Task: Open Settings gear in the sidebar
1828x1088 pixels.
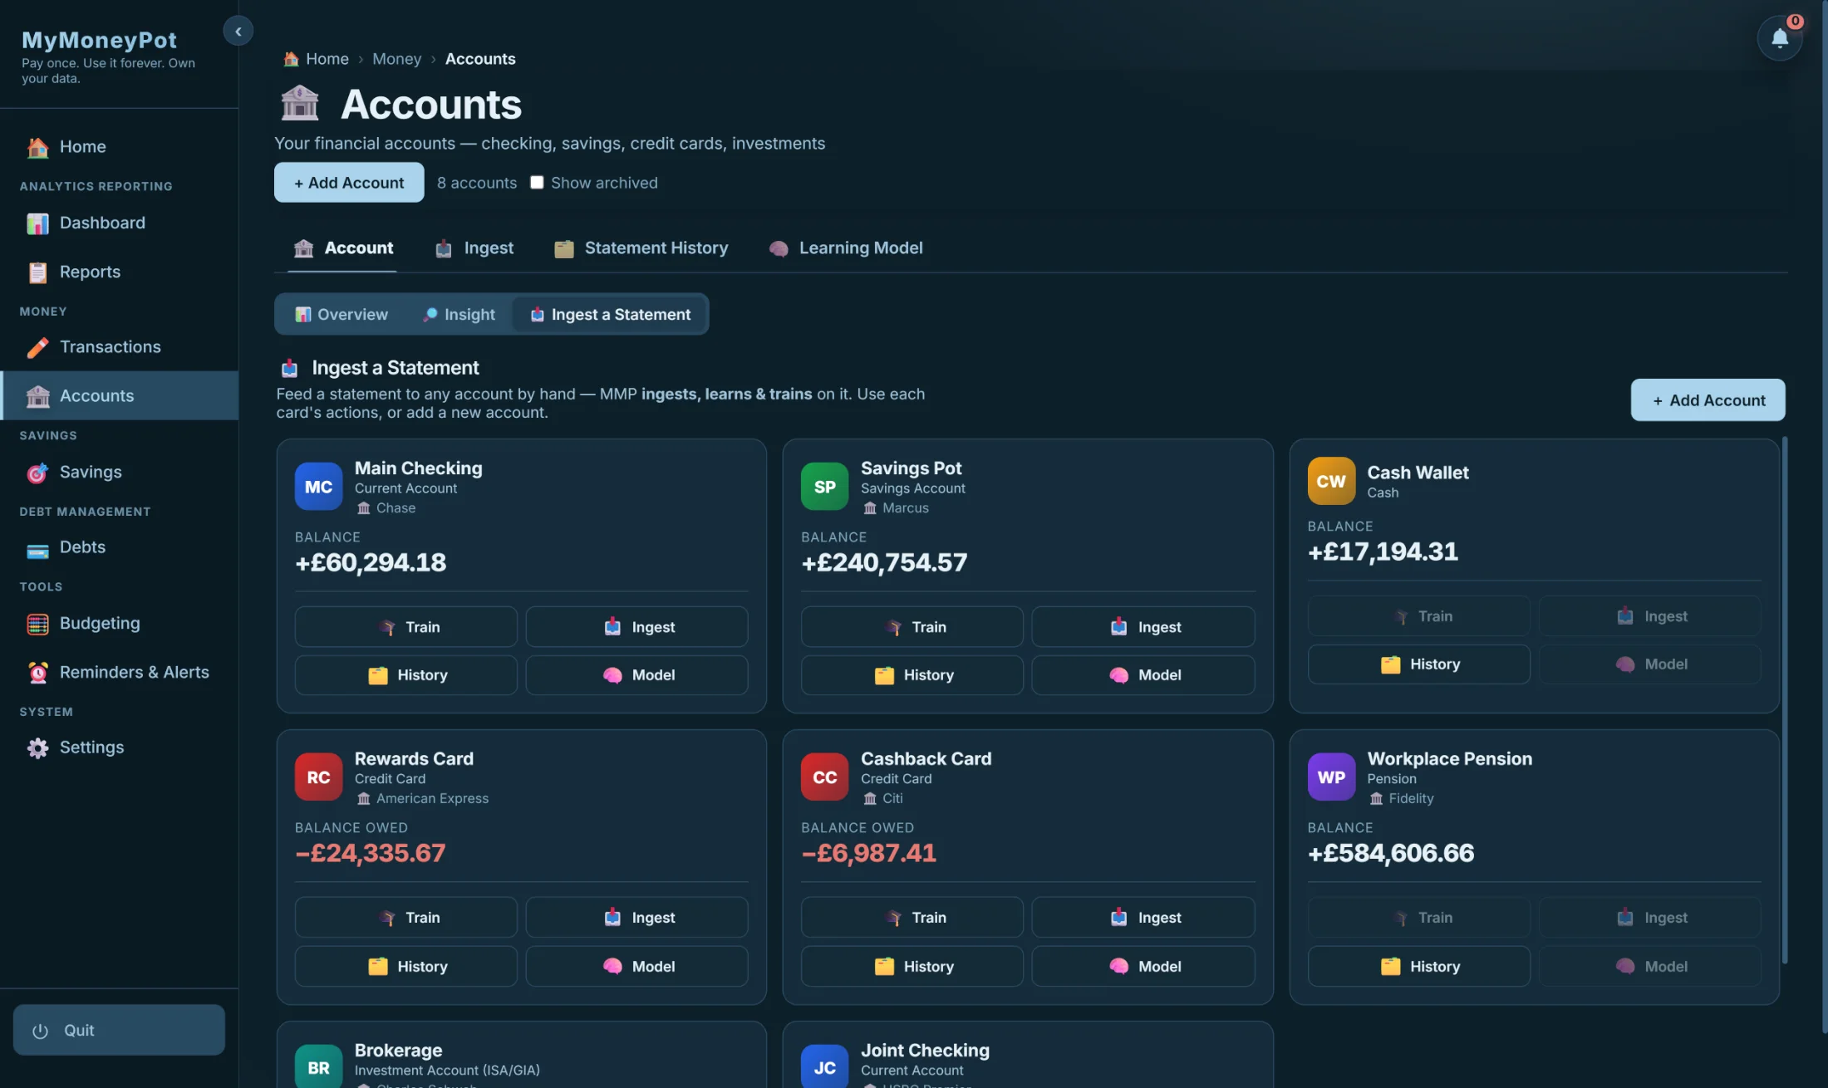Action: point(119,747)
